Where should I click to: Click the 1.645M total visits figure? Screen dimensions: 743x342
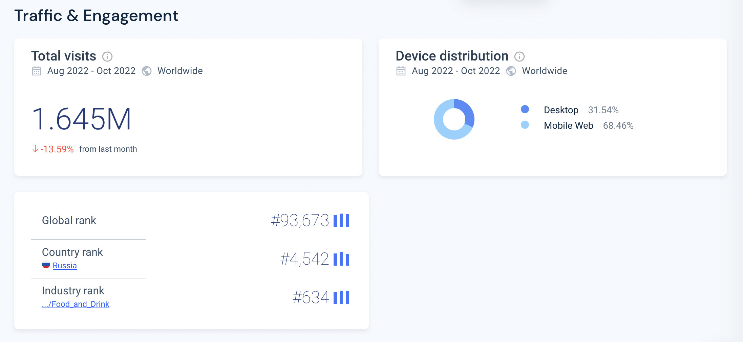point(81,119)
